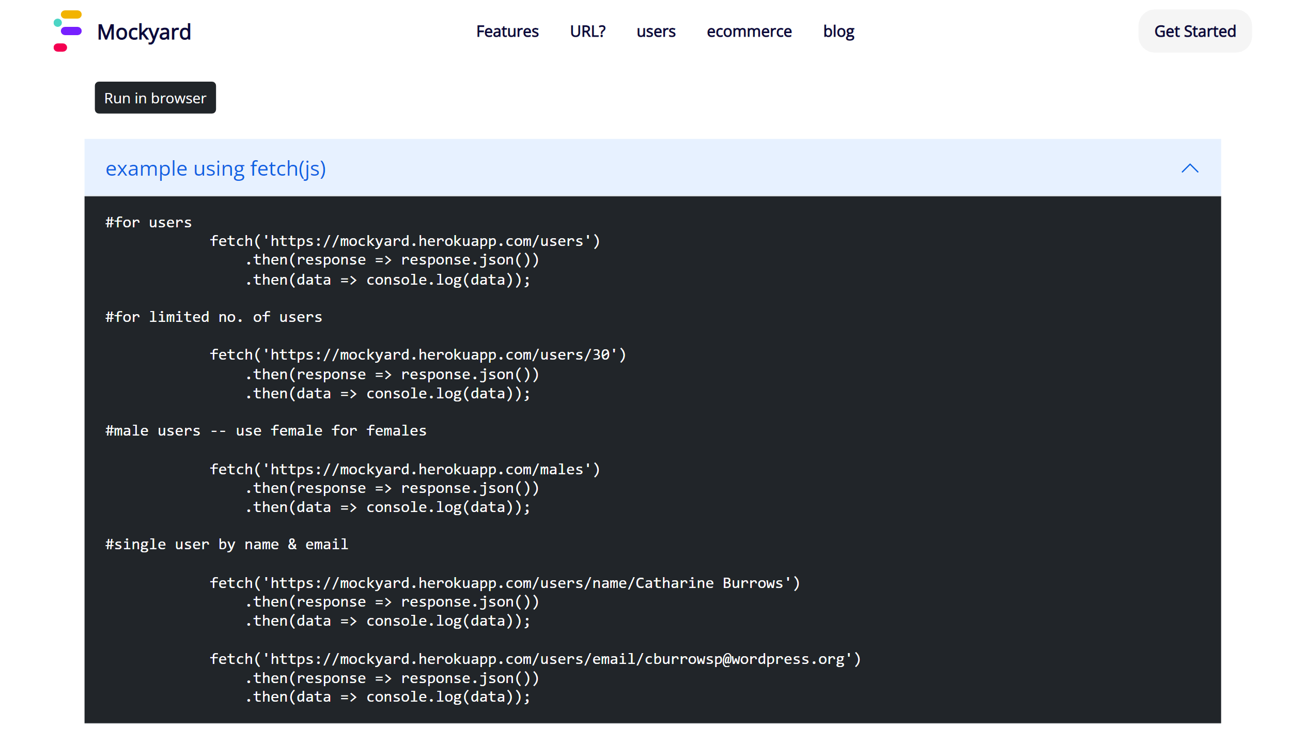Click the '#for limited no. of users' comment

coord(213,317)
